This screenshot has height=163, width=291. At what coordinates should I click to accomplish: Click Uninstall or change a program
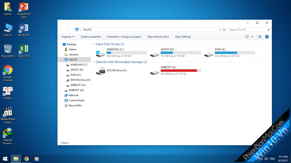point(124,37)
